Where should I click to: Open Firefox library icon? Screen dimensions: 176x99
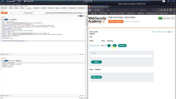(162, 10)
